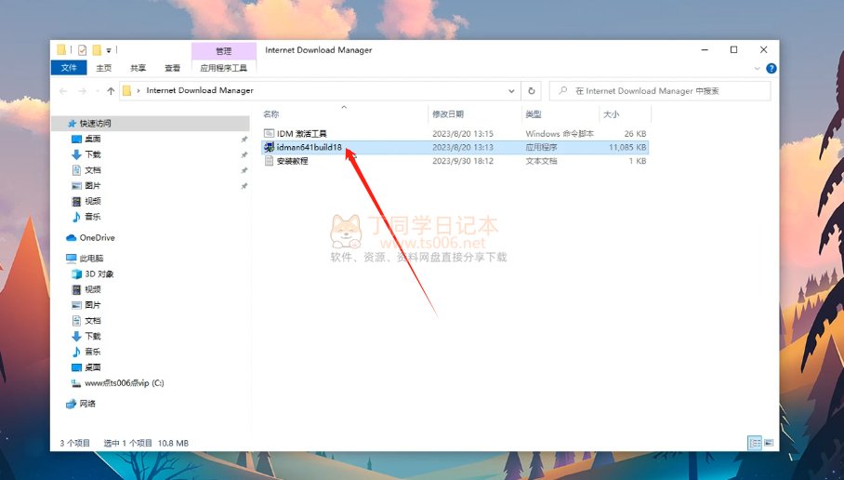Click the 此电脑 monitor icon

tap(71, 258)
